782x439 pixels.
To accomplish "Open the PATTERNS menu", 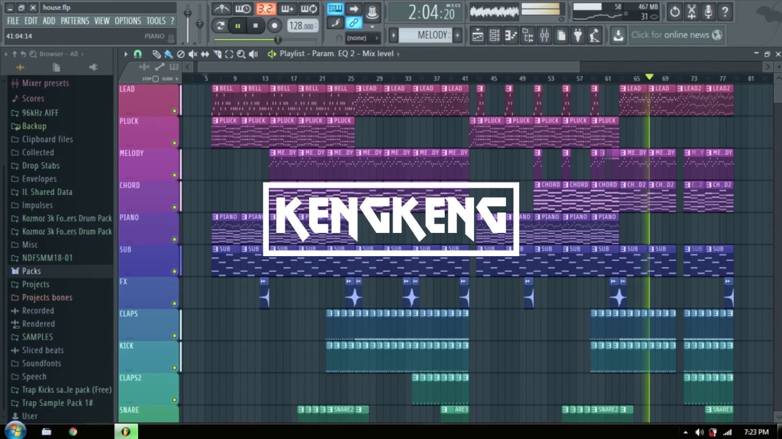I will [75, 21].
